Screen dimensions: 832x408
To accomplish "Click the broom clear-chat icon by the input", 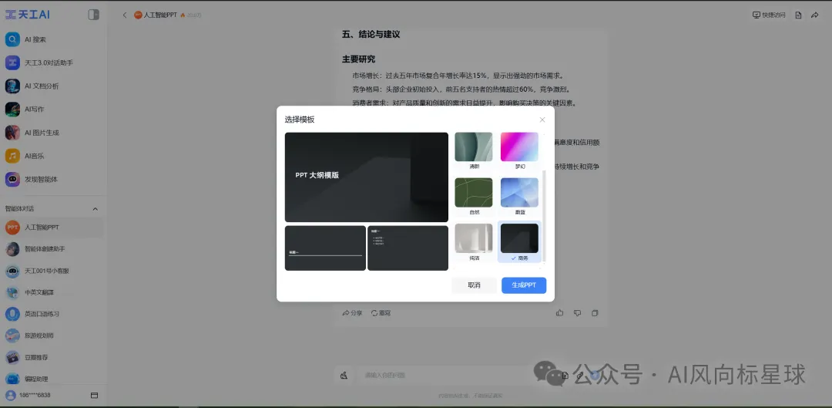I will tap(344, 375).
